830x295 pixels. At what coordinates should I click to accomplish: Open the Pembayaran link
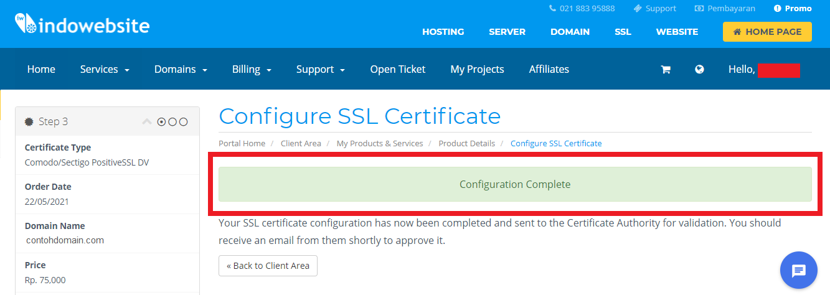pos(725,8)
